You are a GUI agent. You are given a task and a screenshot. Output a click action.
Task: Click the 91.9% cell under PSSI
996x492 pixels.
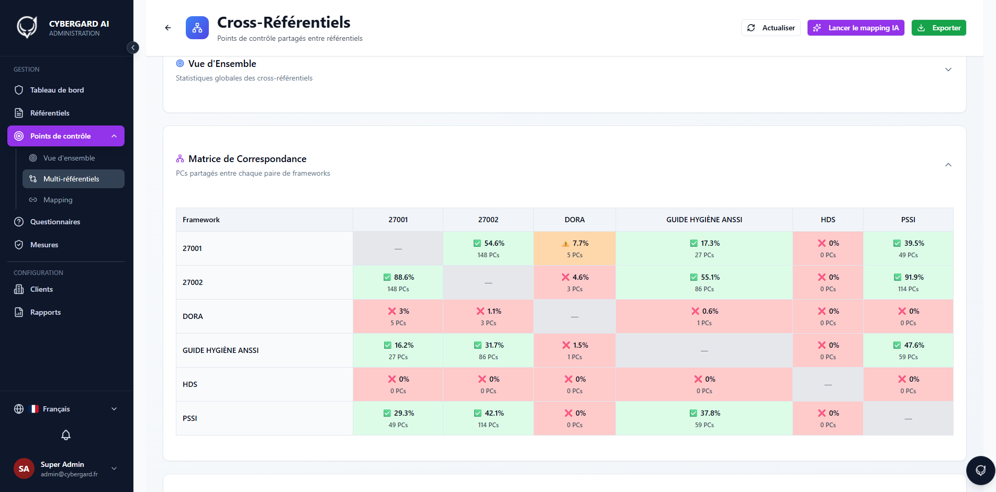tap(908, 282)
